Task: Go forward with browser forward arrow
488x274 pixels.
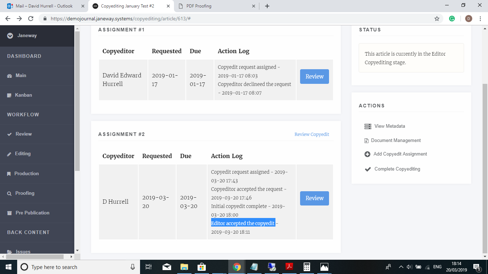Action: coord(19,19)
